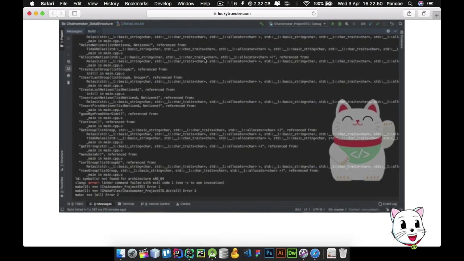Open Launchpad rocket from the Dock
Screen dimensions: 464x261
pyautogui.click(x=132, y=253)
